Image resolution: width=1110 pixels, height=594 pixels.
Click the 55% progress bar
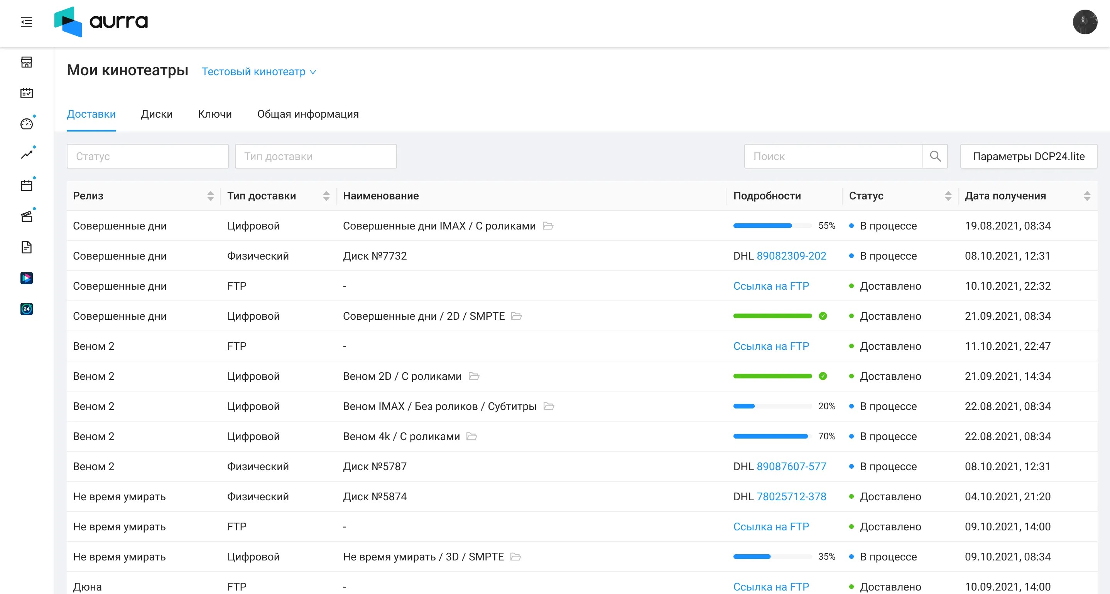coord(773,226)
